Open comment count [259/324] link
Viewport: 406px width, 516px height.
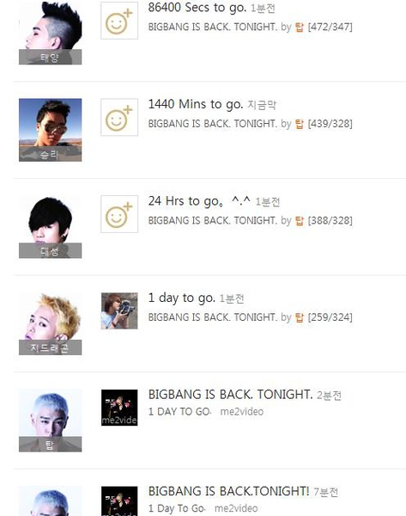click(x=330, y=317)
